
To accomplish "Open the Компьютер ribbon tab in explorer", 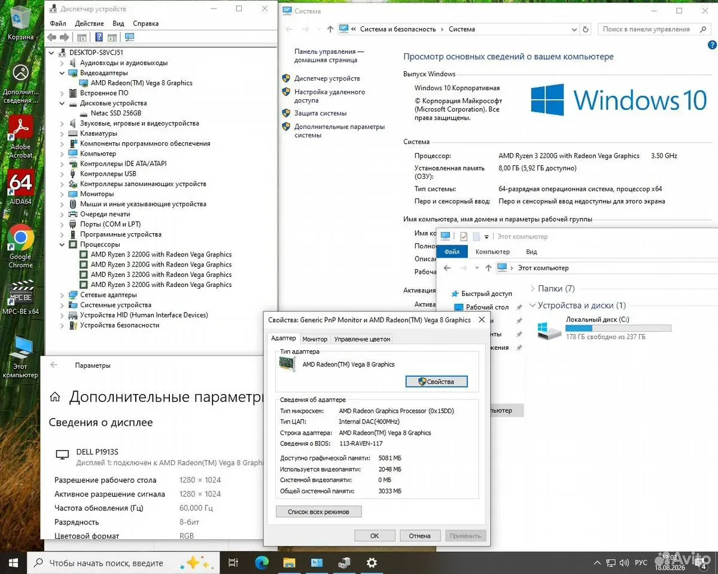I will pyautogui.click(x=492, y=252).
